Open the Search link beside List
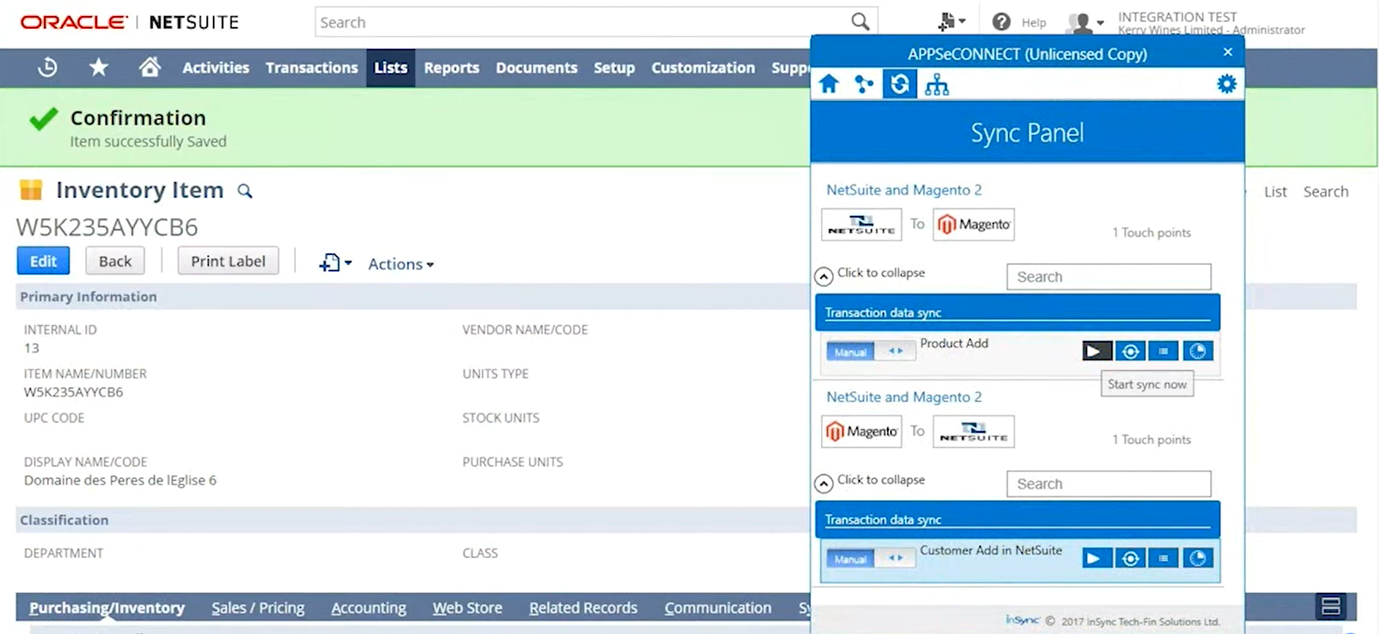 pos(1326,191)
